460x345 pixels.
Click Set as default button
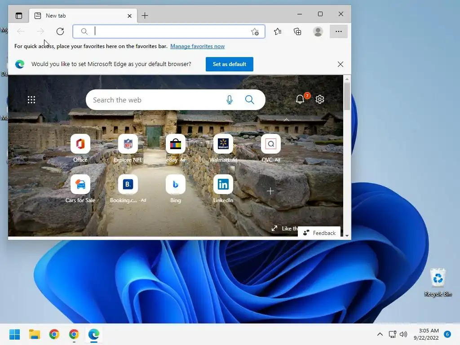coord(230,64)
